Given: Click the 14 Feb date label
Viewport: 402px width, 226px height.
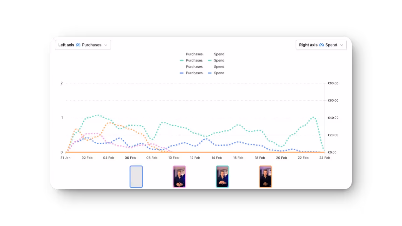Looking at the screenshot, I should (x=217, y=158).
